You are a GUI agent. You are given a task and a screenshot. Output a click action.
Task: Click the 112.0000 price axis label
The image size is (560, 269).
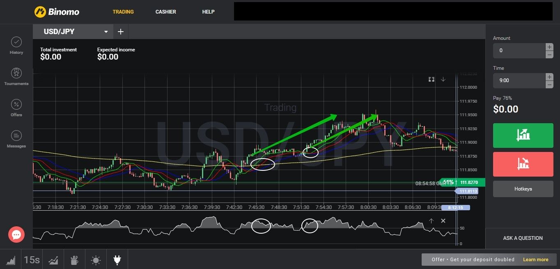tap(468, 87)
